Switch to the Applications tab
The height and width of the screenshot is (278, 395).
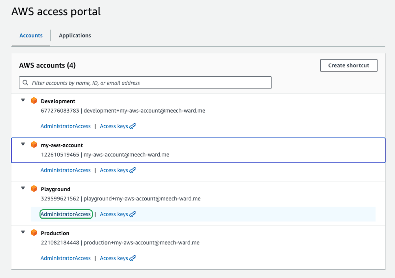point(75,36)
